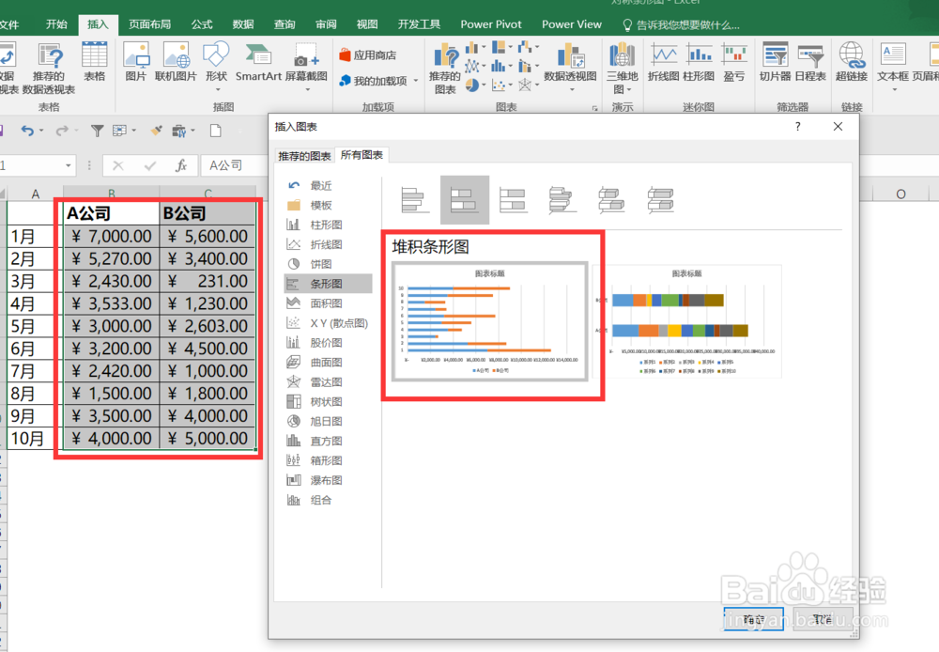Click the 图片 insert picture icon

pos(136,62)
